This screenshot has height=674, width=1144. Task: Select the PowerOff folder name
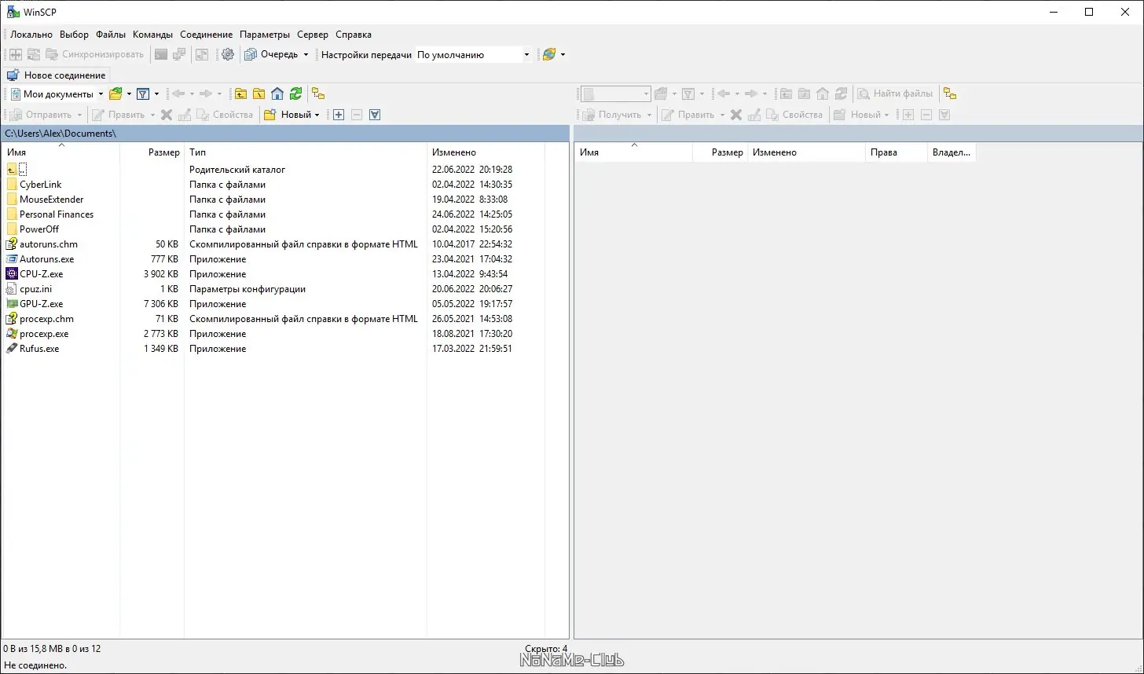pyautogui.click(x=39, y=229)
